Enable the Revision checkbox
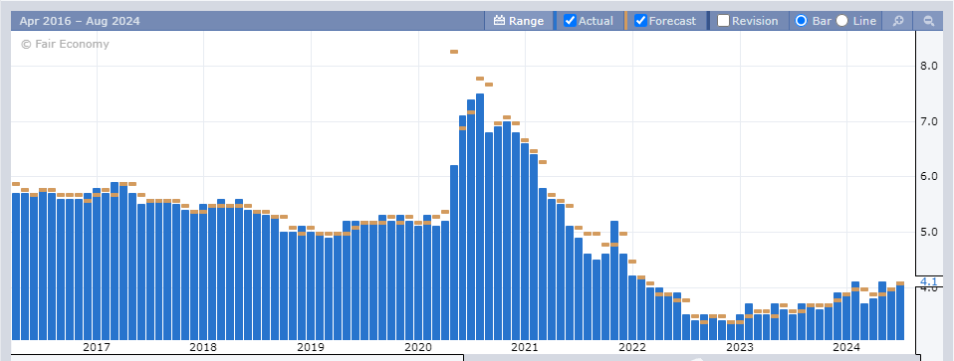 point(723,21)
